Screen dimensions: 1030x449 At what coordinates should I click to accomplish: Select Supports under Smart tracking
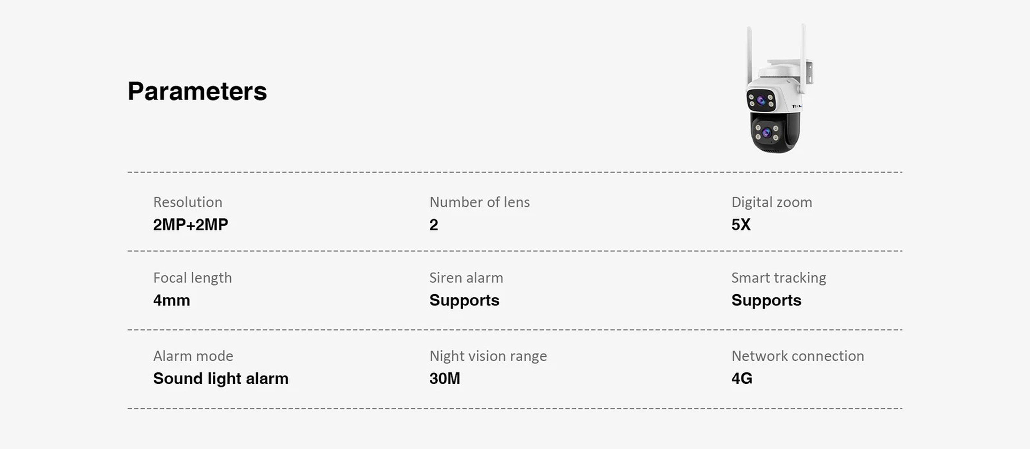766,301
